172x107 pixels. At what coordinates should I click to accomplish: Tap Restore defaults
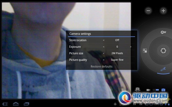click(x=102, y=67)
